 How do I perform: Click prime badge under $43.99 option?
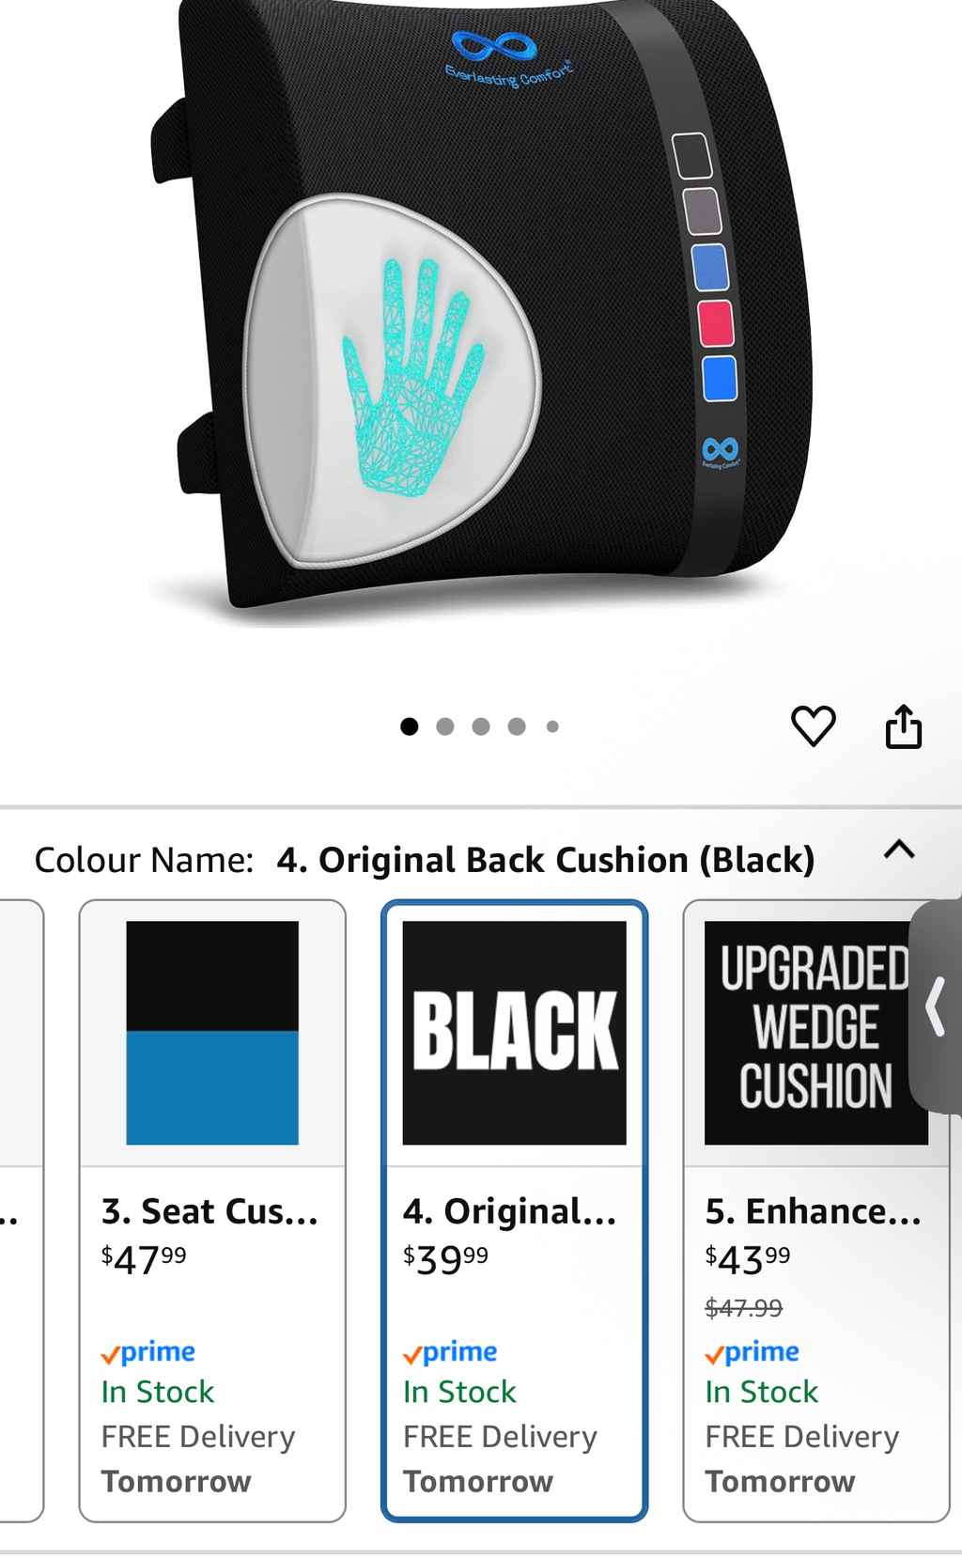pos(752,1352)
